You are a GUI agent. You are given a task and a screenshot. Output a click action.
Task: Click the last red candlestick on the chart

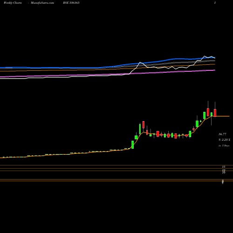(215, 113)
